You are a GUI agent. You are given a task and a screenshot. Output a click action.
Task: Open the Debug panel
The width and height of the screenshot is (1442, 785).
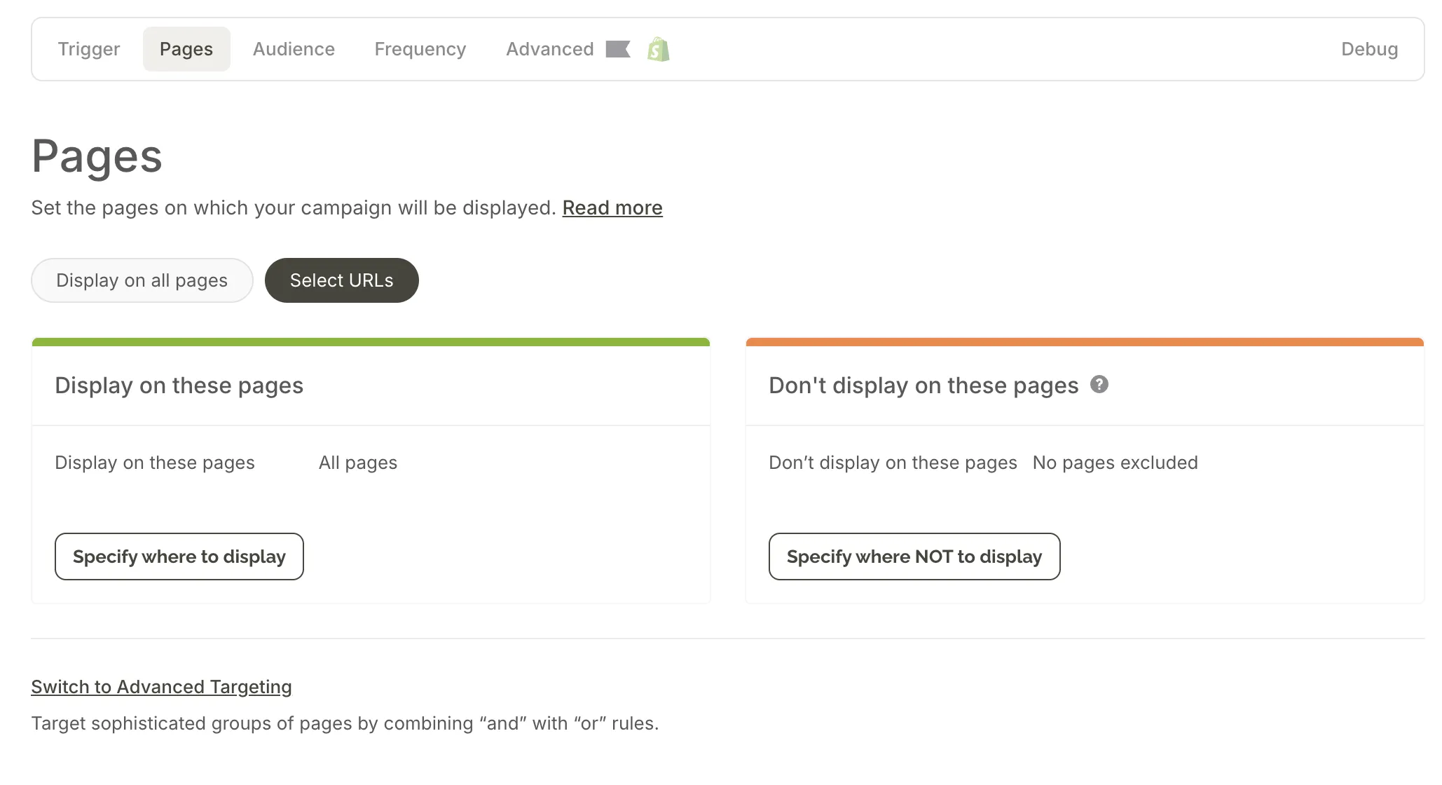pyautogui.click(x=1369, y=49)
